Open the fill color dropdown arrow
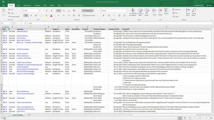Image resolution: width=214 pixels, height=120 pixels. click(48, 16)
